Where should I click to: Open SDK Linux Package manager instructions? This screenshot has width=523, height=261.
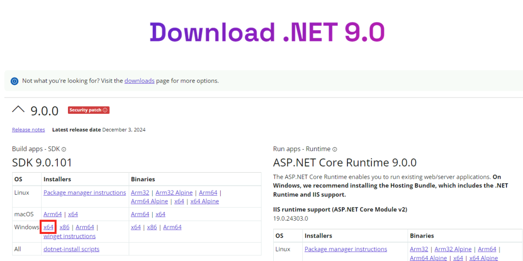(x=85, y=193)
